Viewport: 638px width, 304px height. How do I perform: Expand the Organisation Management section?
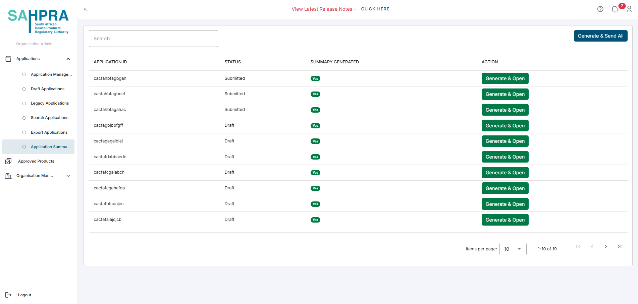[x=68, y=176]
